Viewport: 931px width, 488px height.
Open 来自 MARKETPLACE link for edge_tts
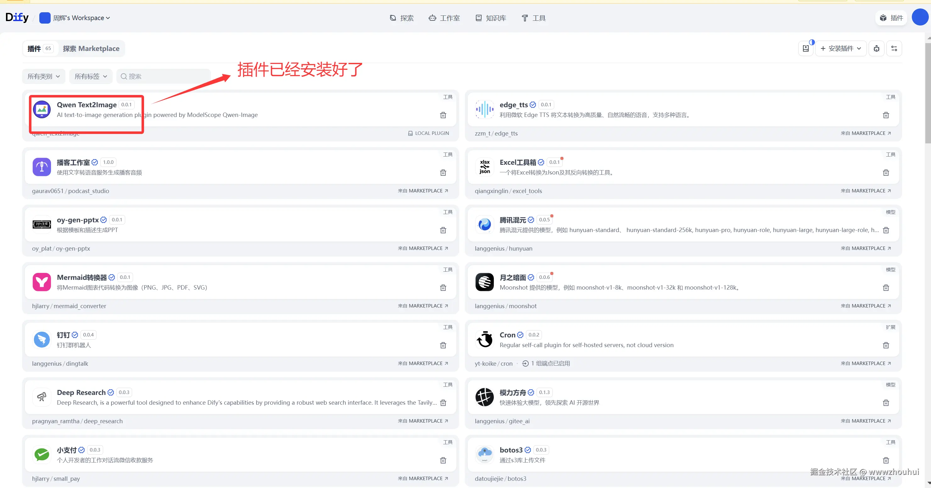coord(866,133)
